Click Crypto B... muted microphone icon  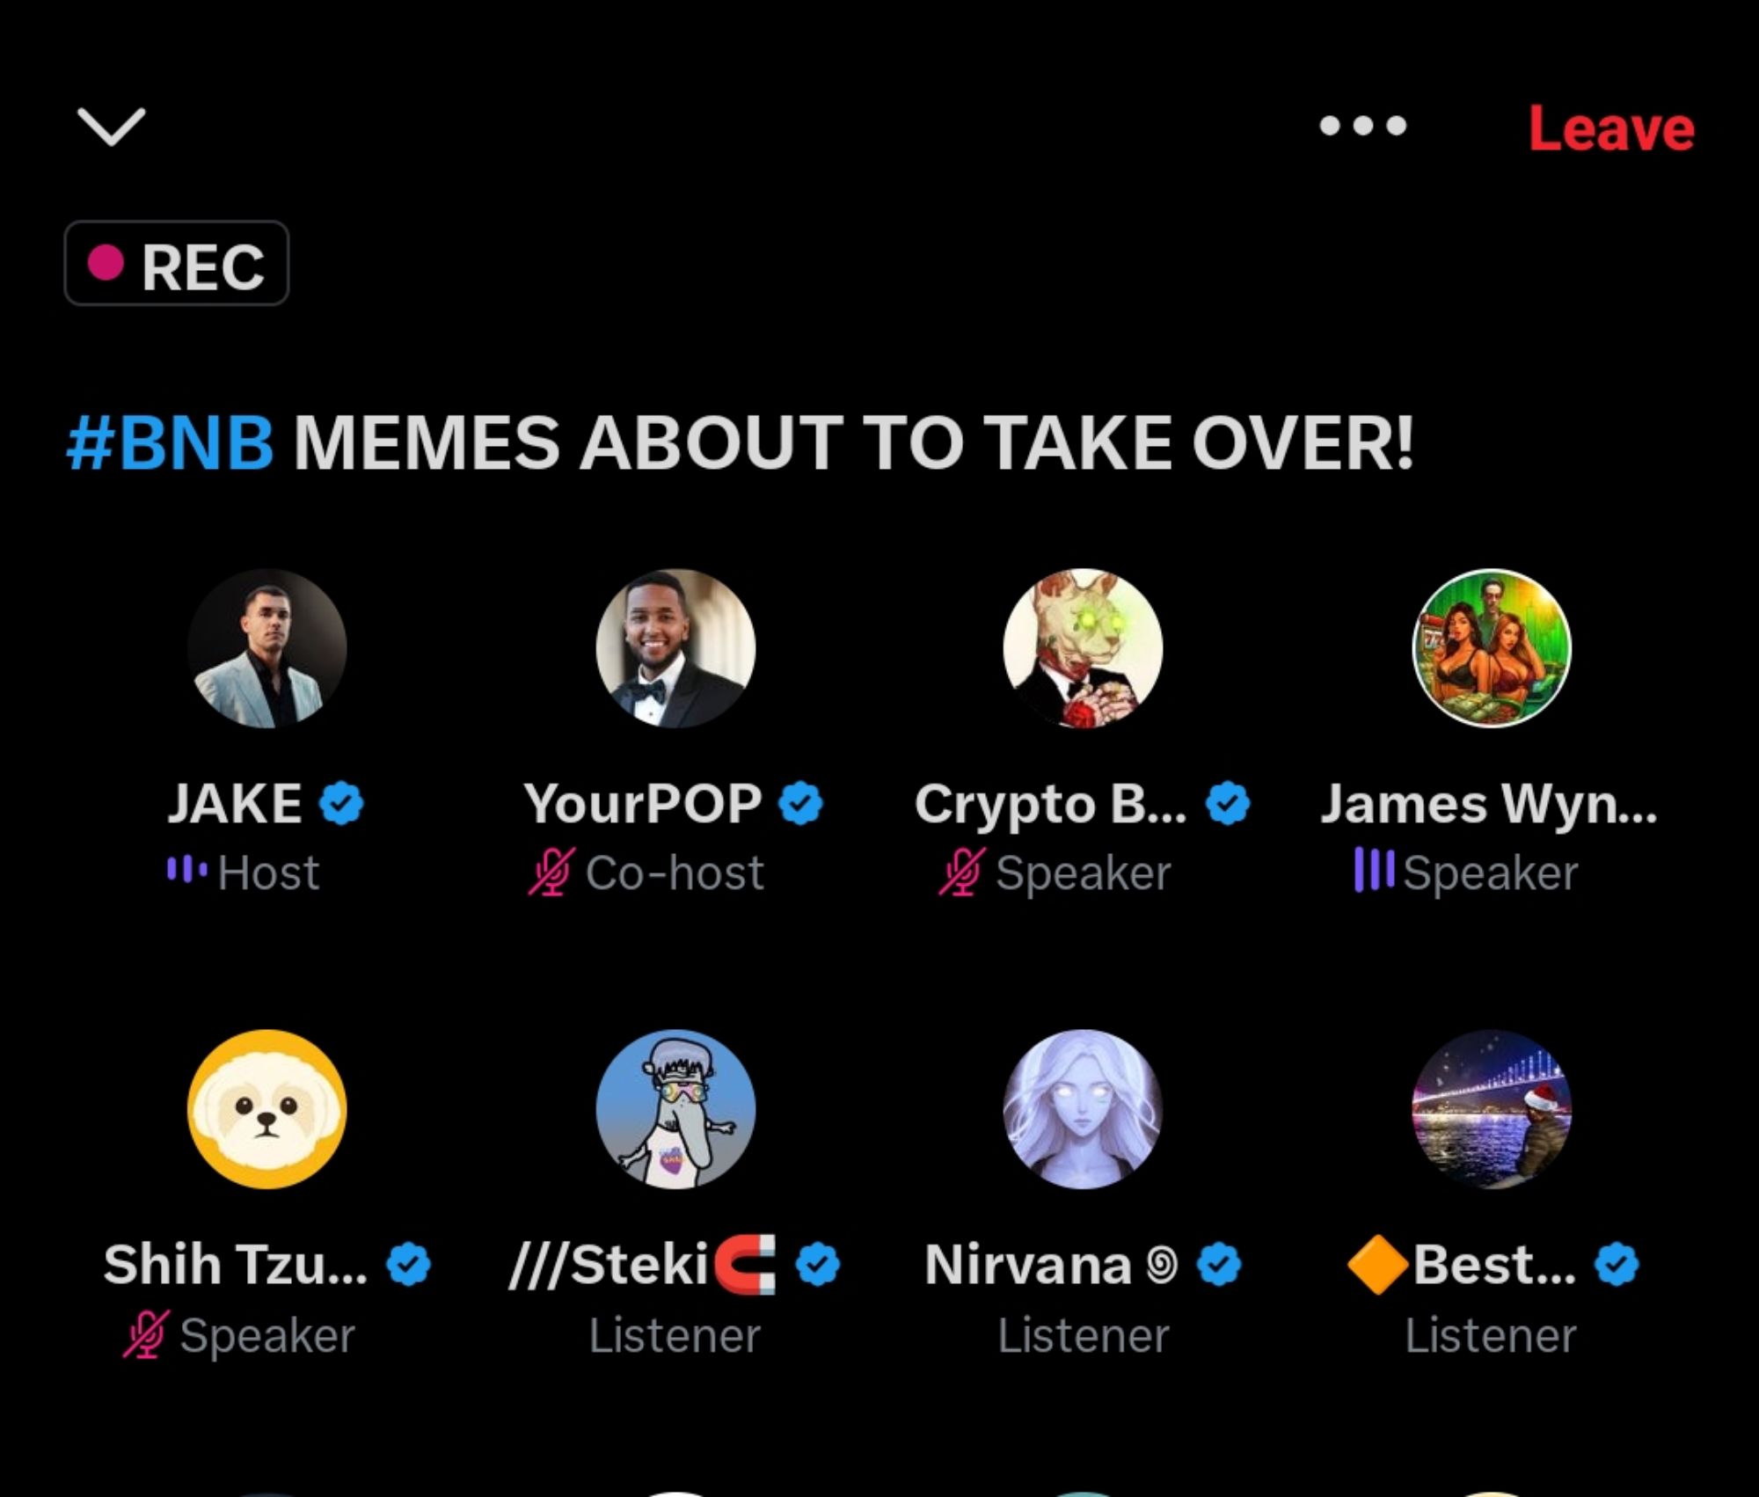click(x=962, y=872)
